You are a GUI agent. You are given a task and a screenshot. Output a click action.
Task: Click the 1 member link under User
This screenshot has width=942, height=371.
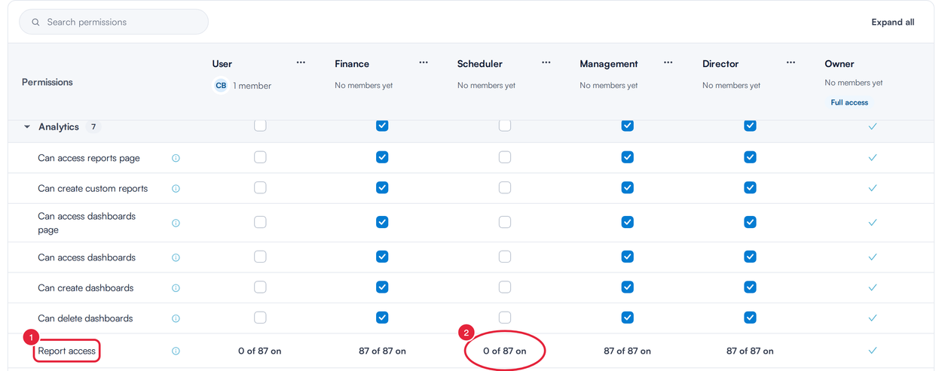point(252,86)
